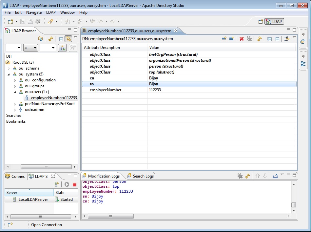Toggle the quick search scope button
This screenshot has height=232, width=311.
62,48
